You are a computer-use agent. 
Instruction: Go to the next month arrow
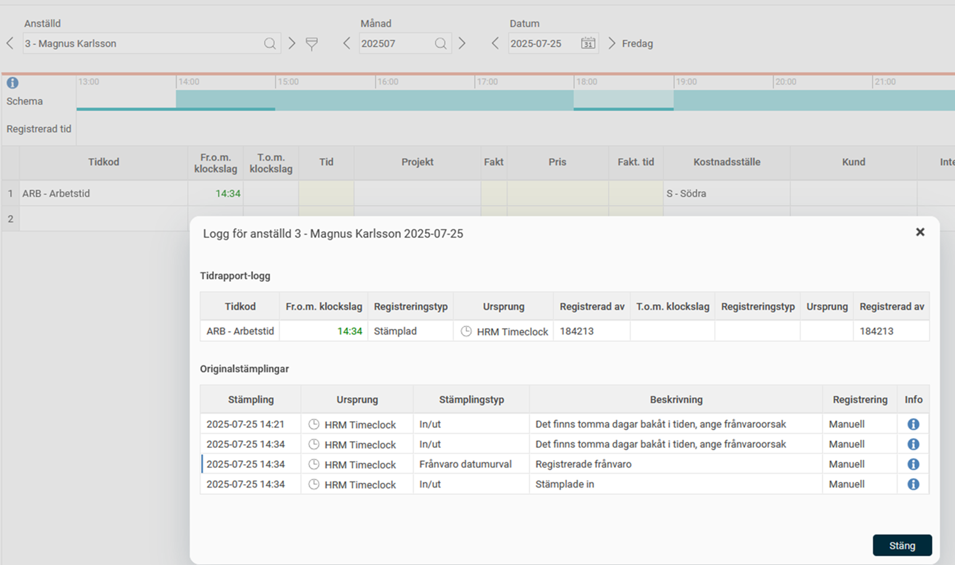462,44
